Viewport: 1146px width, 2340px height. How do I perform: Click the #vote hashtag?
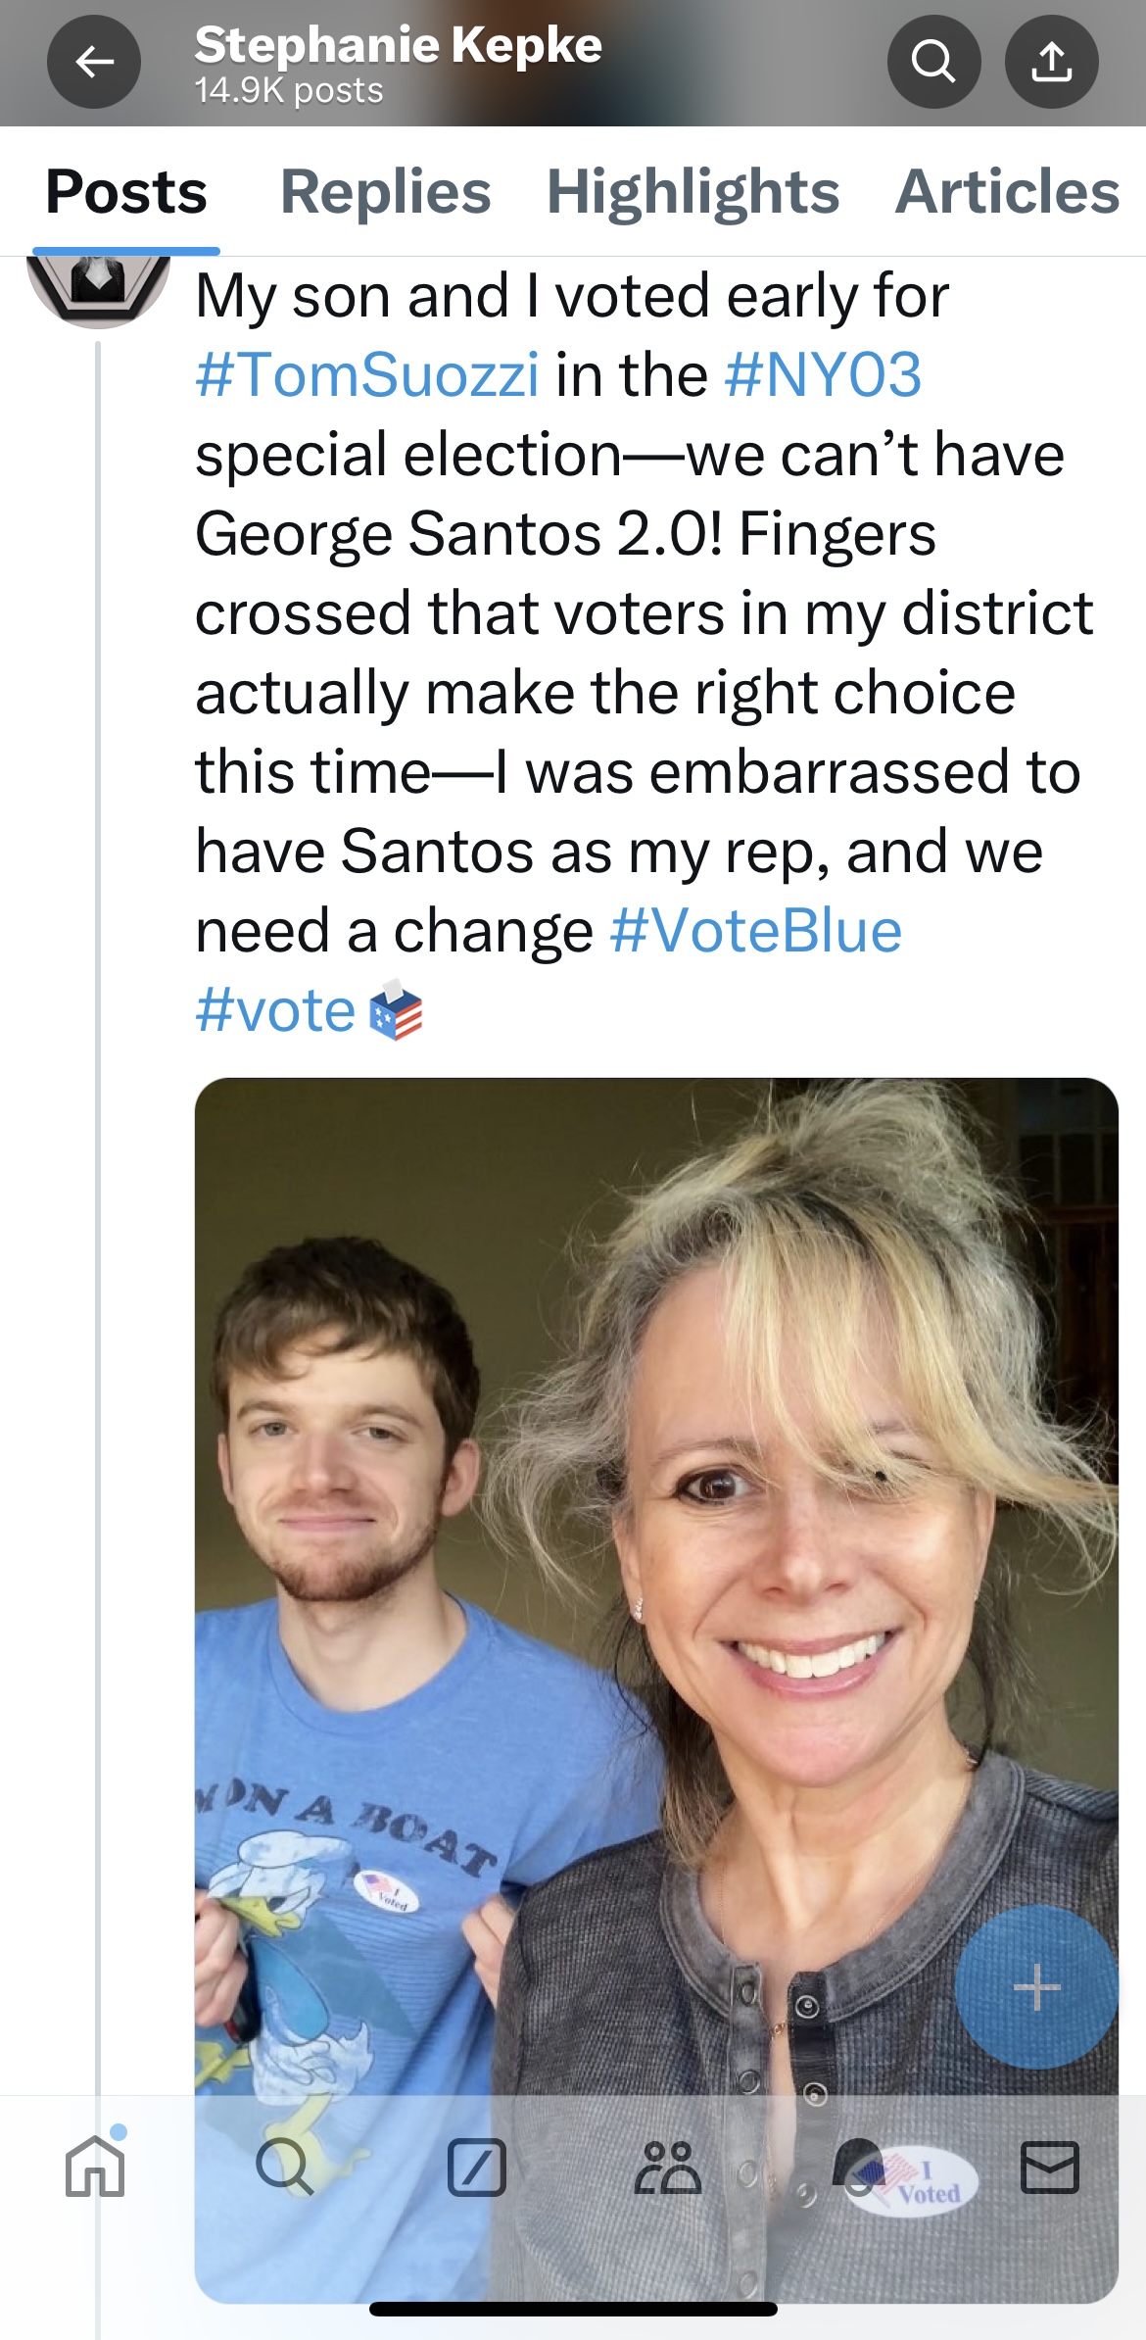coord(275,1010)
